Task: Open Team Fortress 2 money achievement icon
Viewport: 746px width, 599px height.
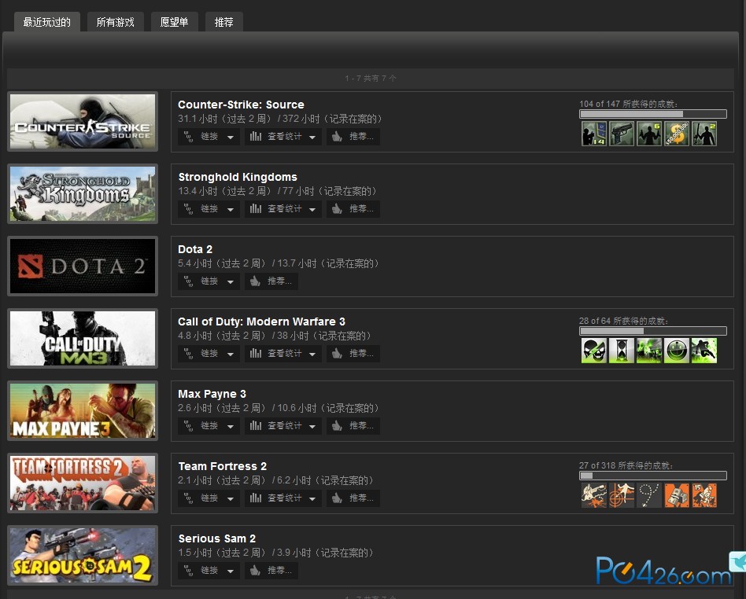Action: click(677, 495)
